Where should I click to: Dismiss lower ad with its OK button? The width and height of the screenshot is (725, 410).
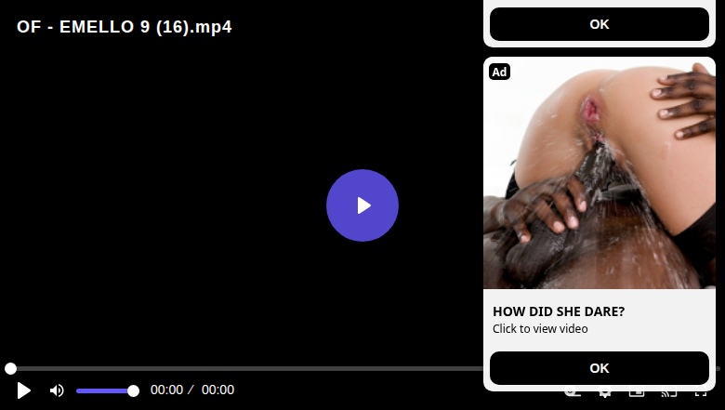coord(600,368)
